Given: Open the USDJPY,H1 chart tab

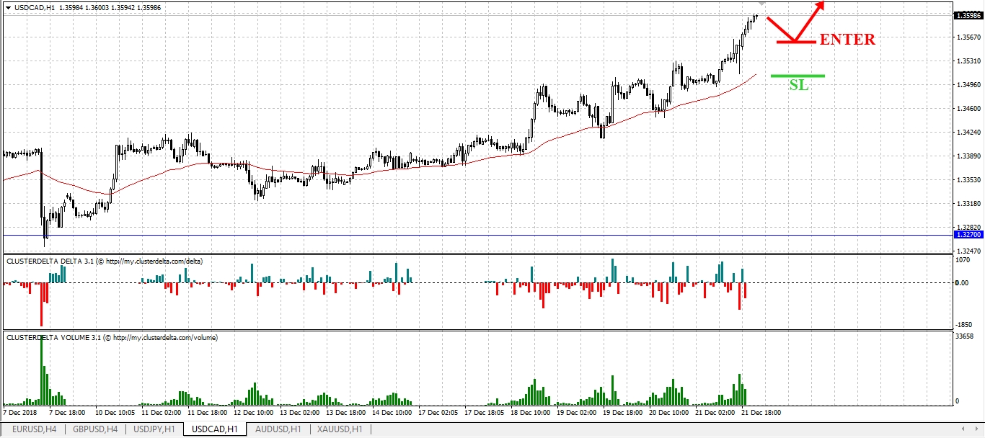Looking at the screenshot, I should click(x=154, y=429).
